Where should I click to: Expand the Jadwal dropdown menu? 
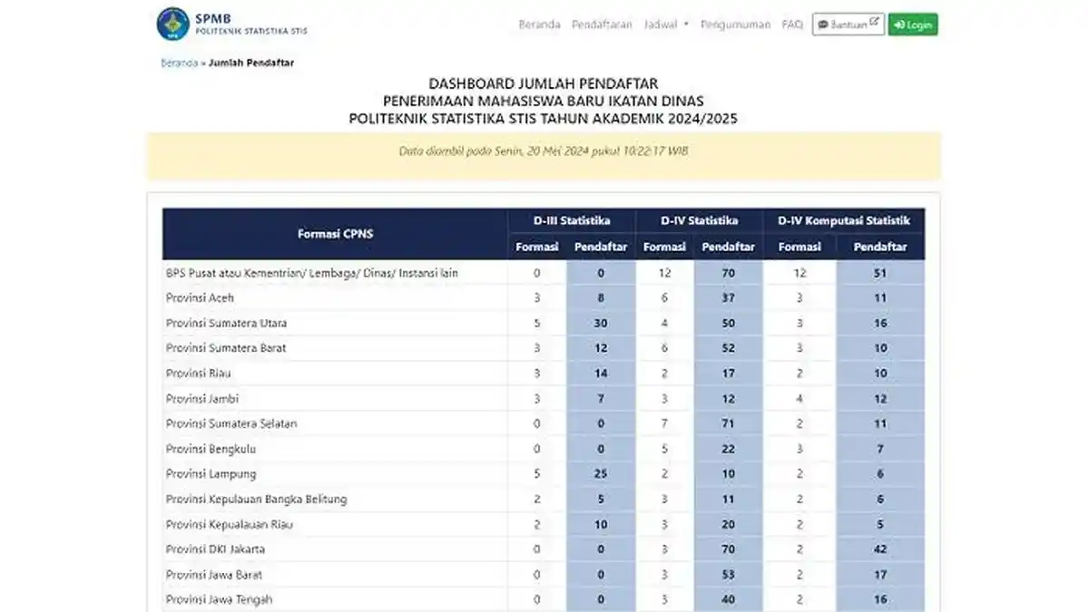coord(666,24)
